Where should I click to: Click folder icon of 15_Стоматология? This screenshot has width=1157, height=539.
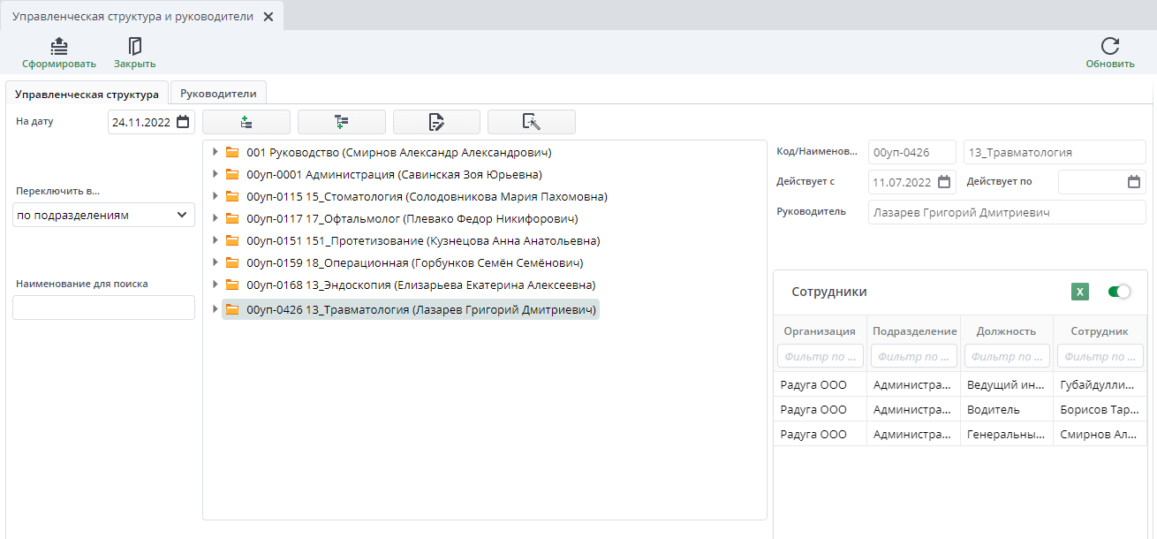232,196
